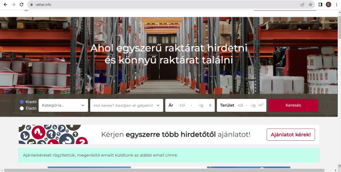Click the Terület -tól minimum area field
Viewport: 341px width, 172px height.
coord(240,105)
